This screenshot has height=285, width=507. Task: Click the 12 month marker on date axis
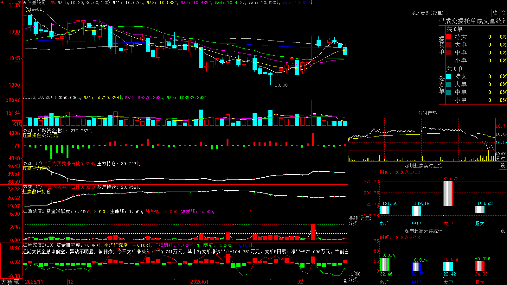tap(71, 282)
